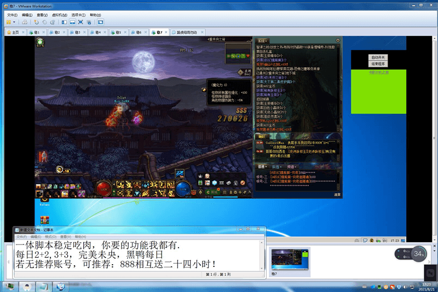
Task: Click the 结束程序 button
Action: click(378, 64)
